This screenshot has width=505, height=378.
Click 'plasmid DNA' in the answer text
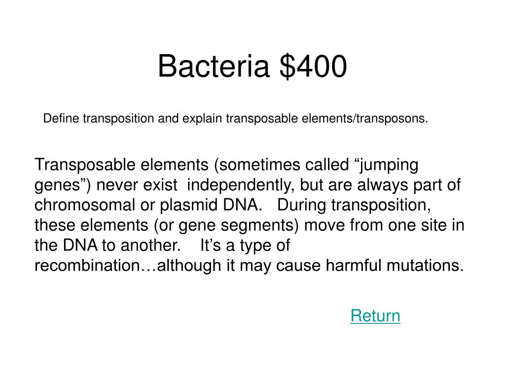(211, 205)
